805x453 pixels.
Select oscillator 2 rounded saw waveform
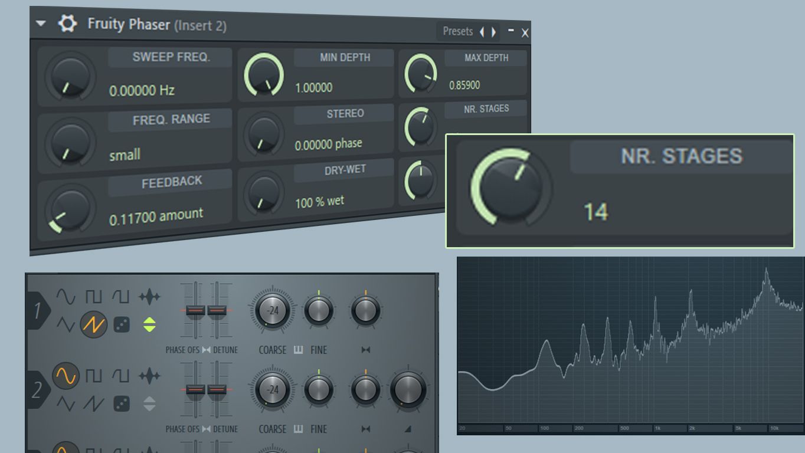point(121,375)
